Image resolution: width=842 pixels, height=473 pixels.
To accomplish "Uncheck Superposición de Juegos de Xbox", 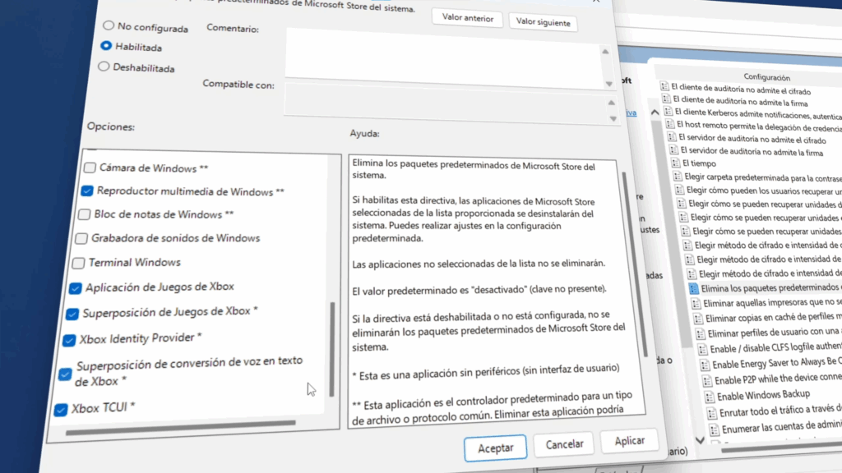I will pos(72,313).
